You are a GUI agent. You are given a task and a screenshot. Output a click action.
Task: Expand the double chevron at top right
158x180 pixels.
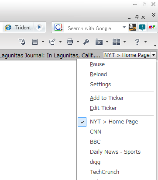coord(154,15)
